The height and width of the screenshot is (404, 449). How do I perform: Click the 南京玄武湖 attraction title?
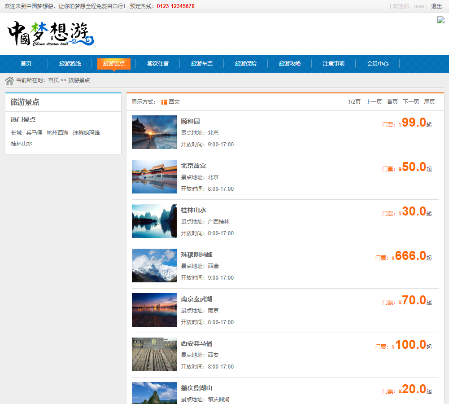[x=197, y=299]
